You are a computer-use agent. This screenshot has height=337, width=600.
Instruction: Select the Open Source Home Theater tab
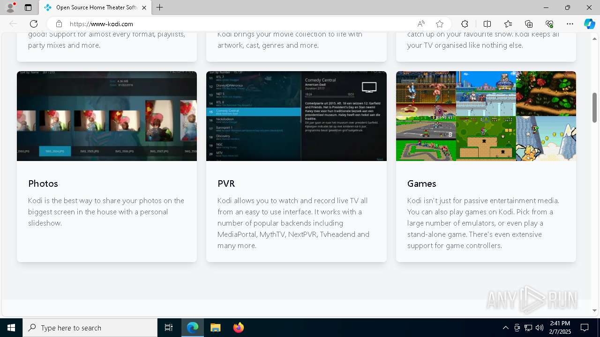pos(96,7)
